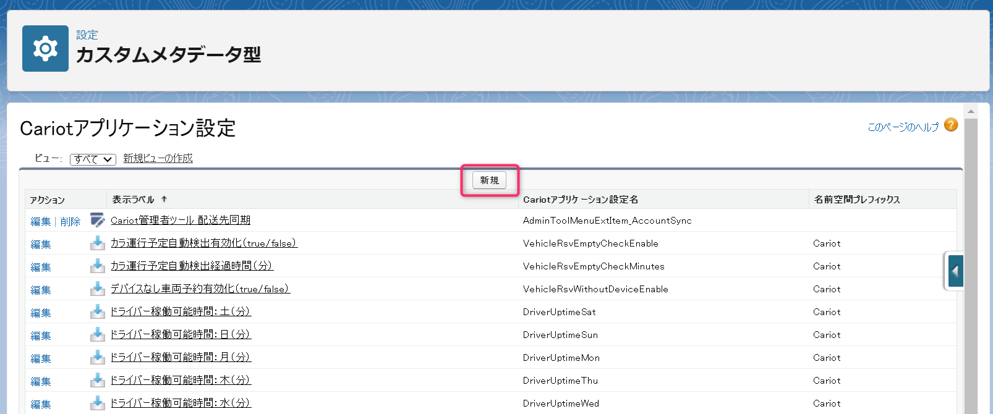Open the このページのヘルプ link

tap(903, 127)
